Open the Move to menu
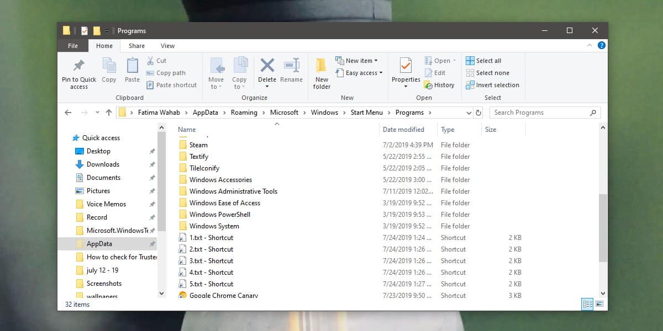663x331 pixels. point(216,73)
